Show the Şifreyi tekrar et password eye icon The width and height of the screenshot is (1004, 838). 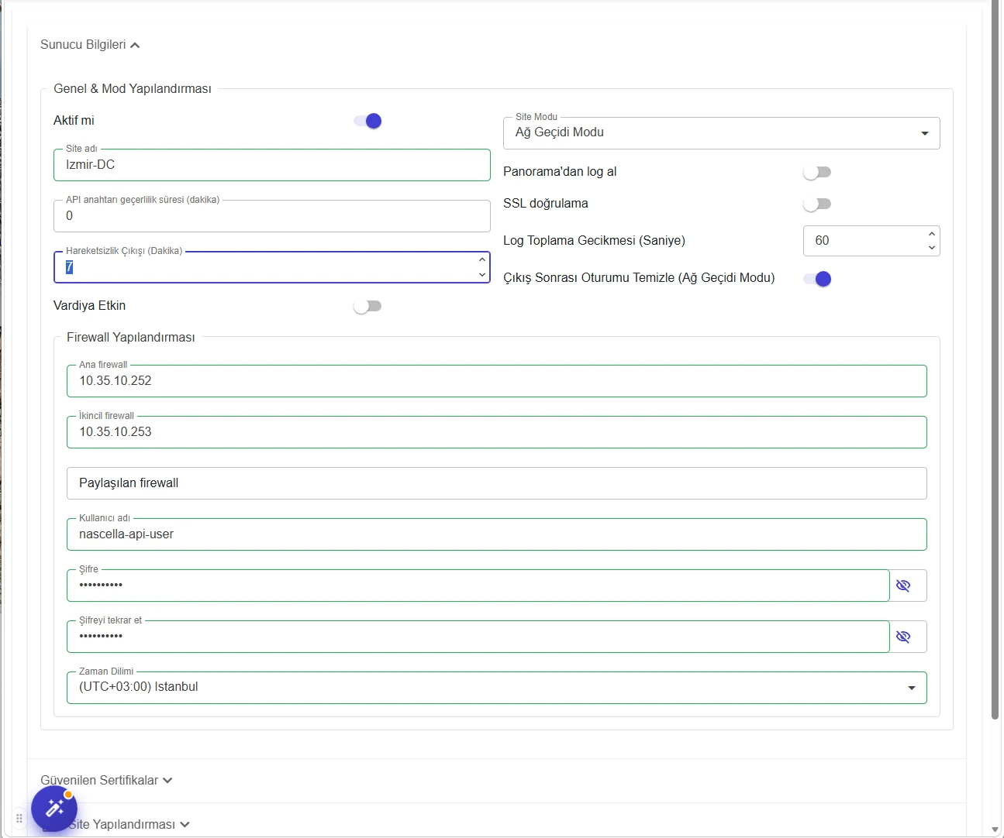tap(903, 637)
